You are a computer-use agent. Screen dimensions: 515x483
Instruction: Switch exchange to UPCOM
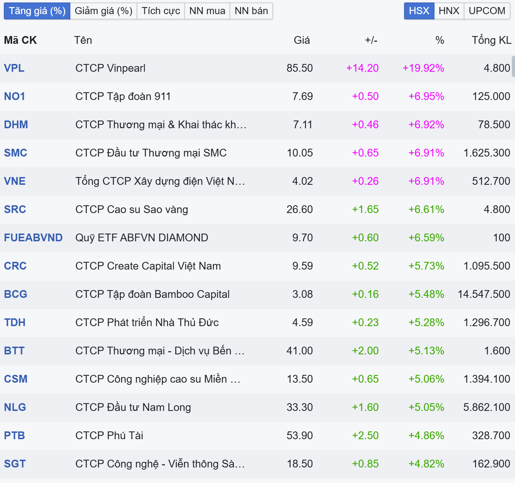[487, 11]
